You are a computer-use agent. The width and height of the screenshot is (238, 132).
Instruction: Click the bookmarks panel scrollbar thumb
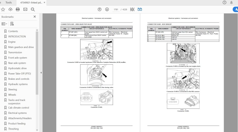tap(37, 63)
